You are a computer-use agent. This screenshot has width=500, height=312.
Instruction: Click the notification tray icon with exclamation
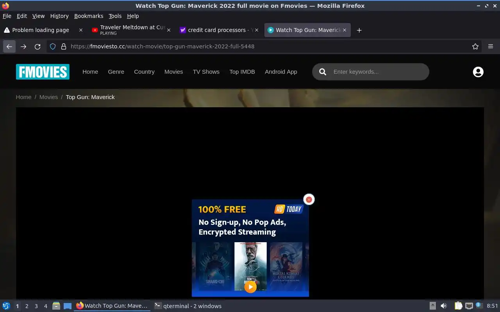pyautogui.click(x=479, y=305)
